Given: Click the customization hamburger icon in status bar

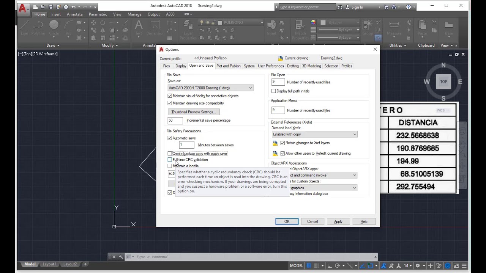Looking at the screenshot, I should (464, 266).
